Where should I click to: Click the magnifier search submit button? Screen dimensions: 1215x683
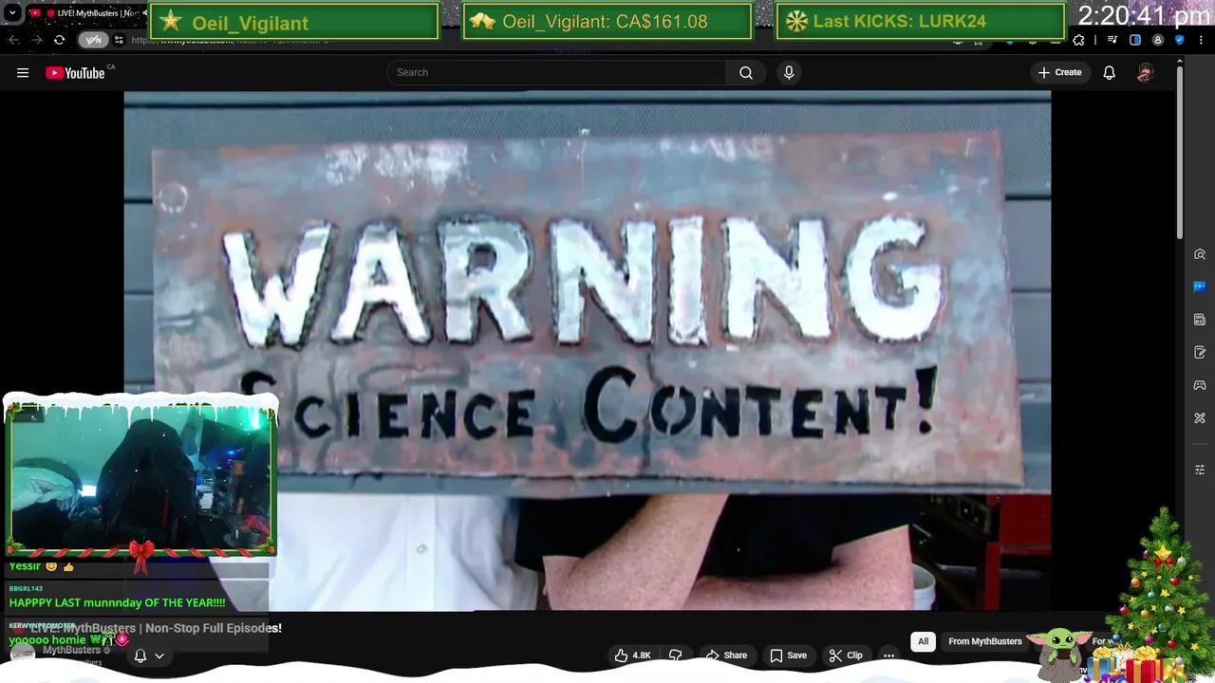(x=746, y=72)
